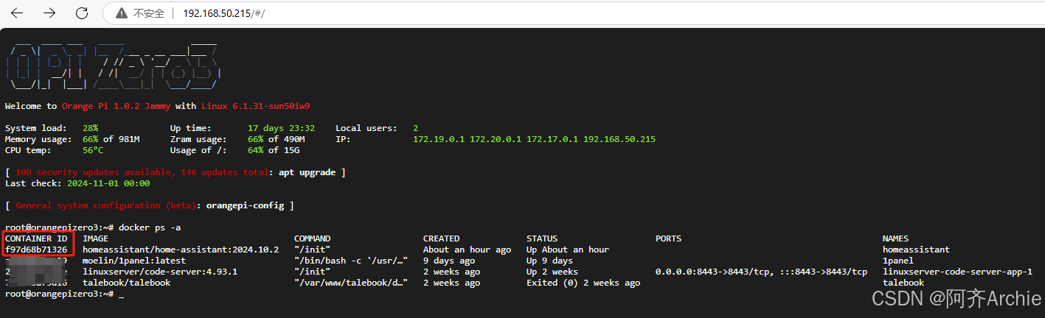Click the Orange Pi 1.0.2 Jammy text
1045x318 pixels.
click(x=116, y=106)
